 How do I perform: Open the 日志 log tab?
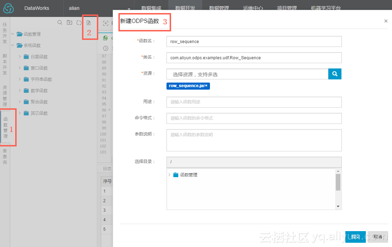(107, 169)
